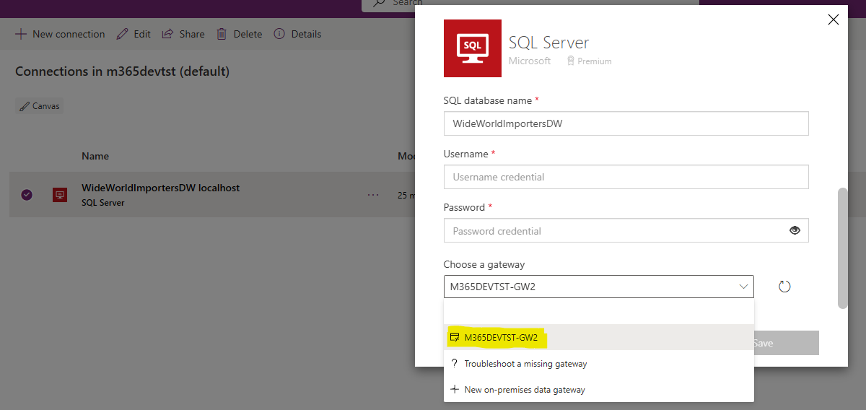Expand the Choose a gateway dropdown

coord(743,287)
